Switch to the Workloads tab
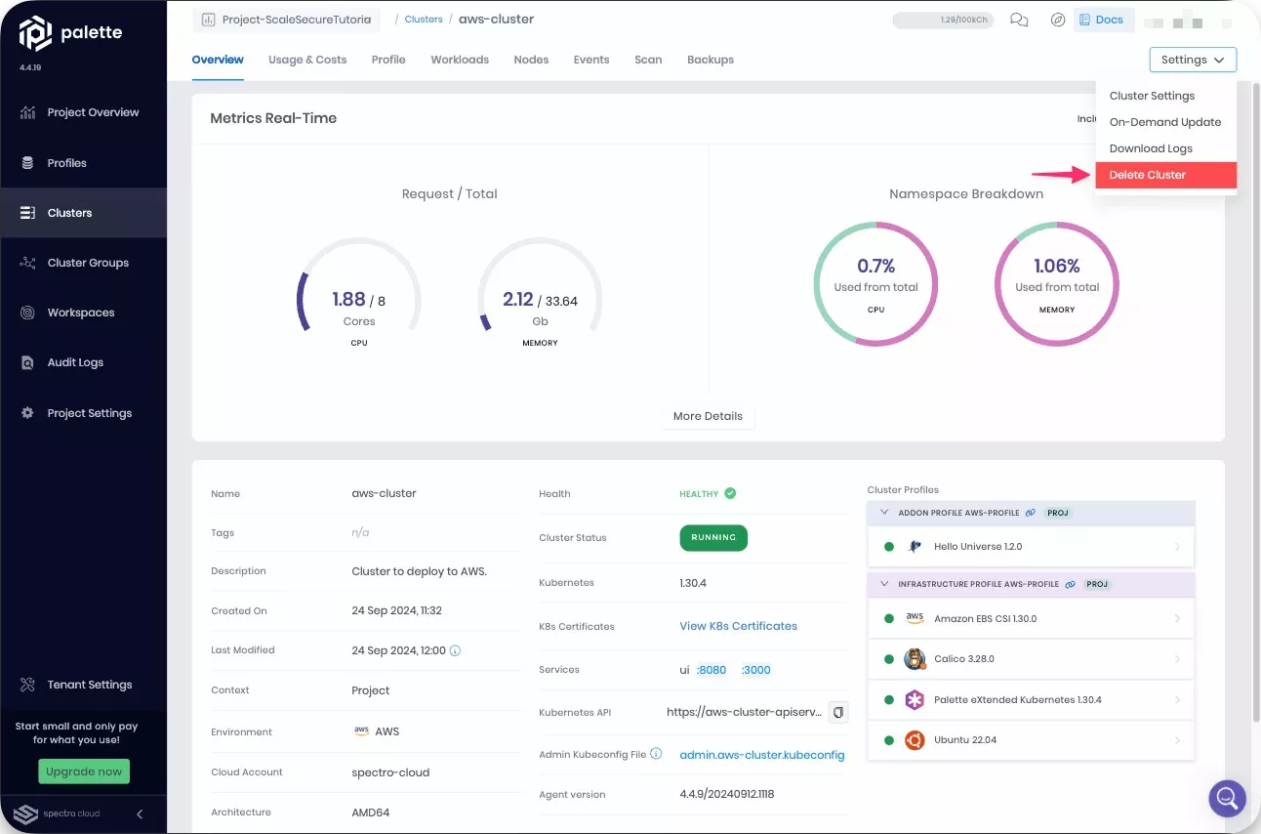This screenshot has height=834, width=1261. 460,60
